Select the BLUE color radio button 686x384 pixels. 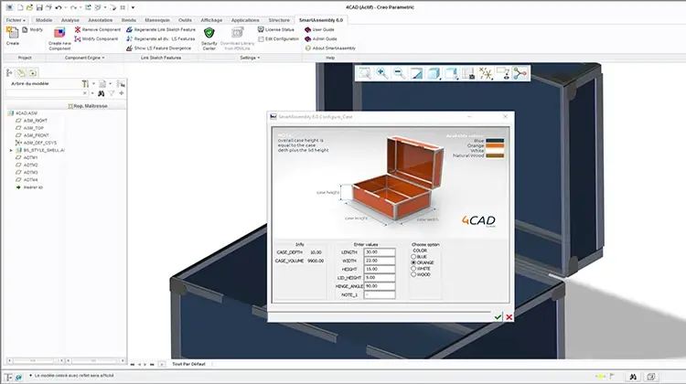tap(413, 256)
